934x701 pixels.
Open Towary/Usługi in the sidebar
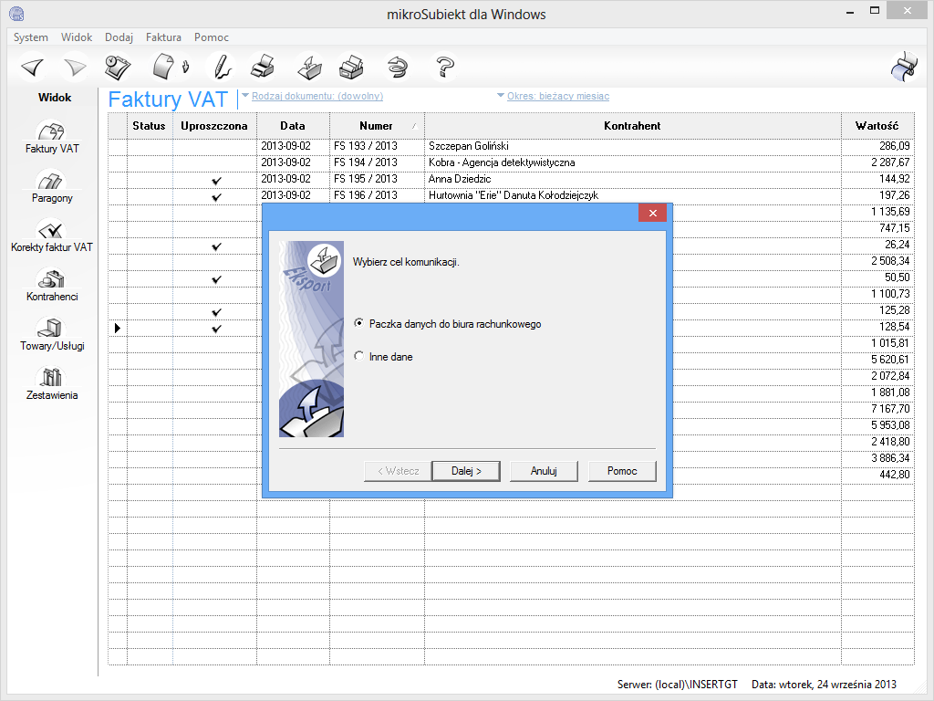52,334
